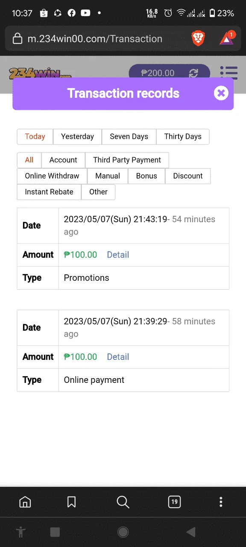
Task: Select the All type filter
Action: (29, 160)
